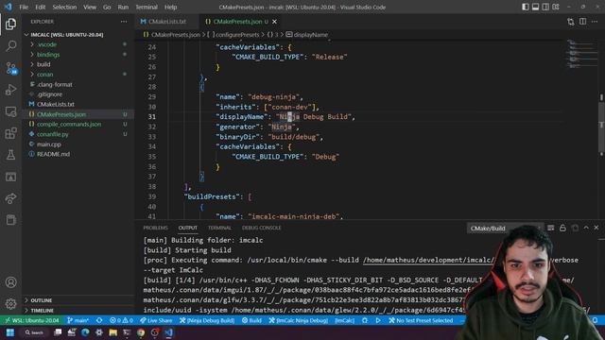Image resolution: width=605 pixels, height=340 pixels.
Task: Open CMakeLists.txt in Explorer
Action: click(x=56, y=105)
